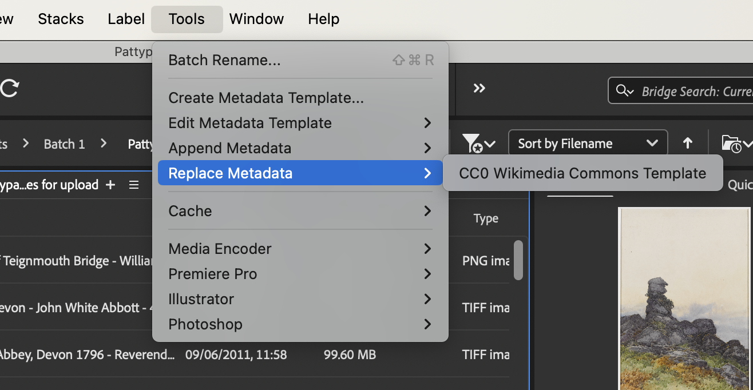Open the panel hamburger menu icon
Screen dimensions: 753x390
(134, 185)
